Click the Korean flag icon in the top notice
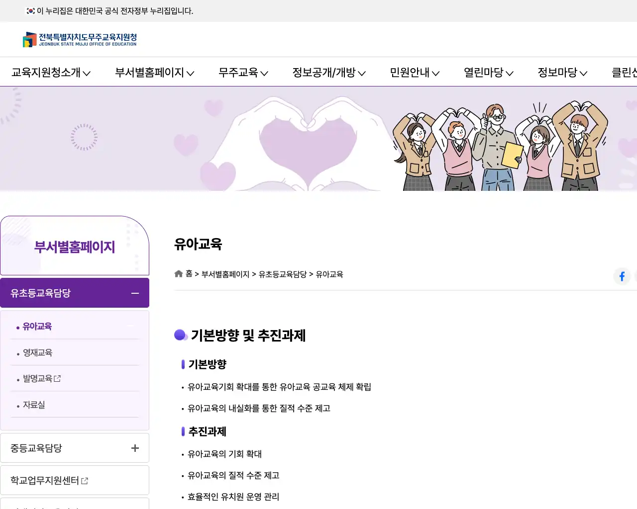The image size is (637, 509). coord(30,10)
